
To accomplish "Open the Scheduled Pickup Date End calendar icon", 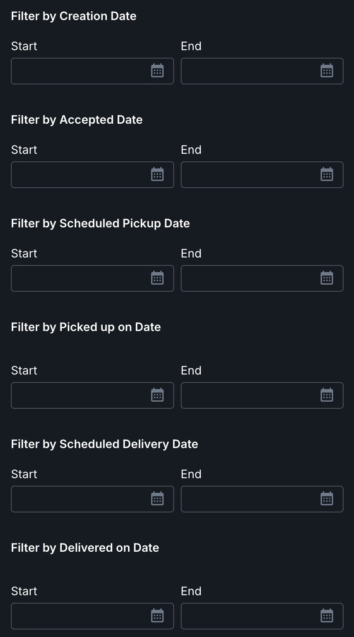I will click(327, 278).
